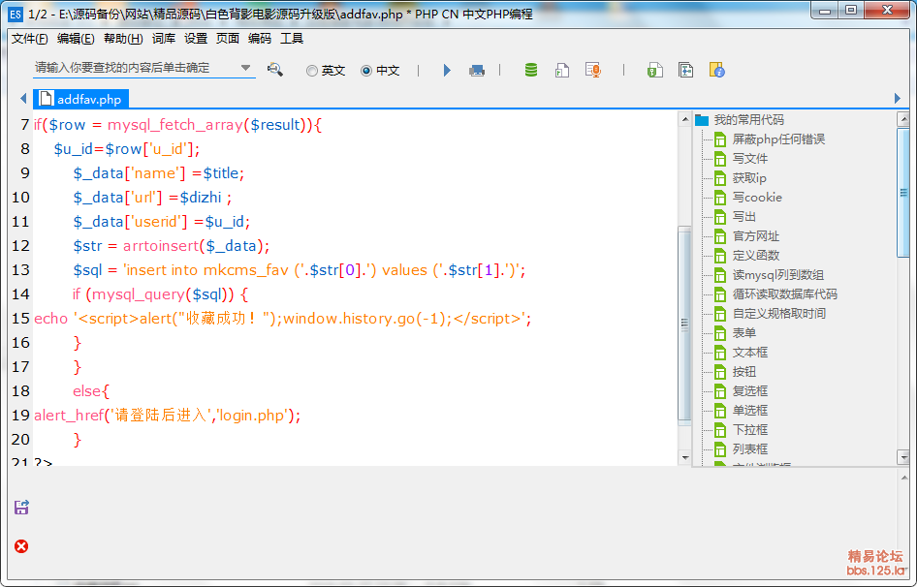Select the 读mysql列到数组 snippet

(x=777, y=275)
